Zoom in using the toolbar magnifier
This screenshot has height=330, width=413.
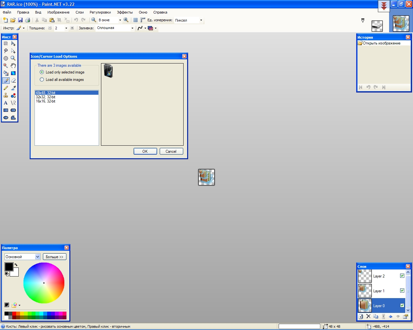pos(126,20)
